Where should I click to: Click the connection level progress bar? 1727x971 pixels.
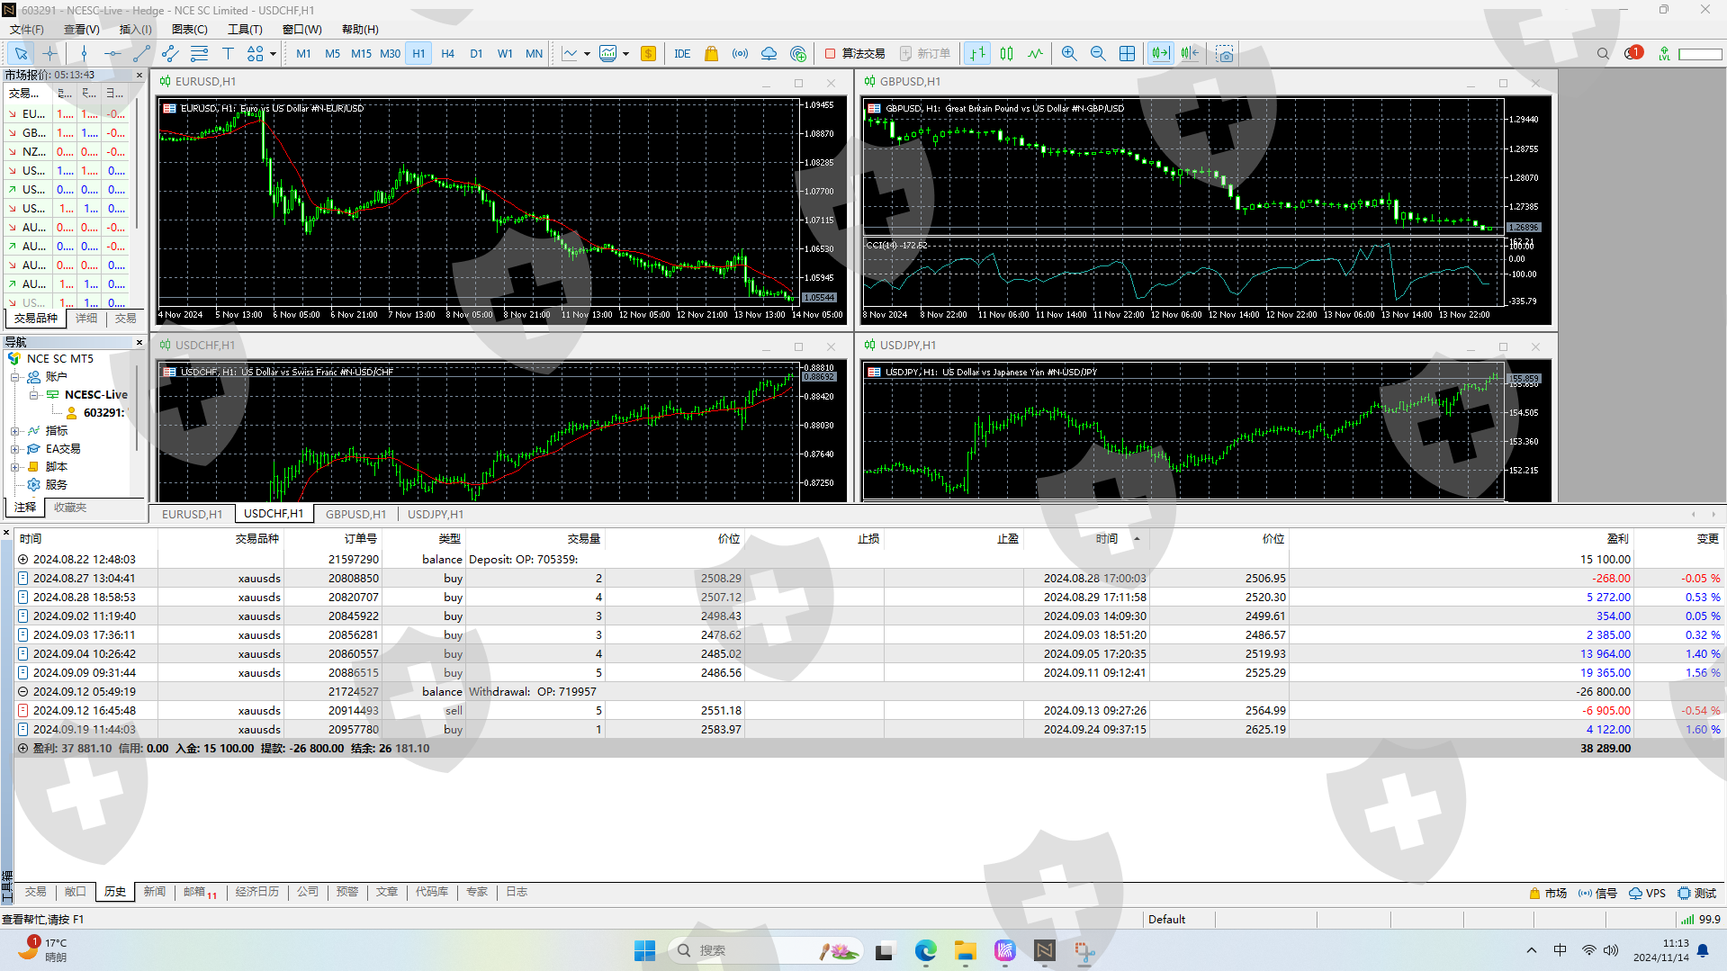click(x=1699, y=54)
